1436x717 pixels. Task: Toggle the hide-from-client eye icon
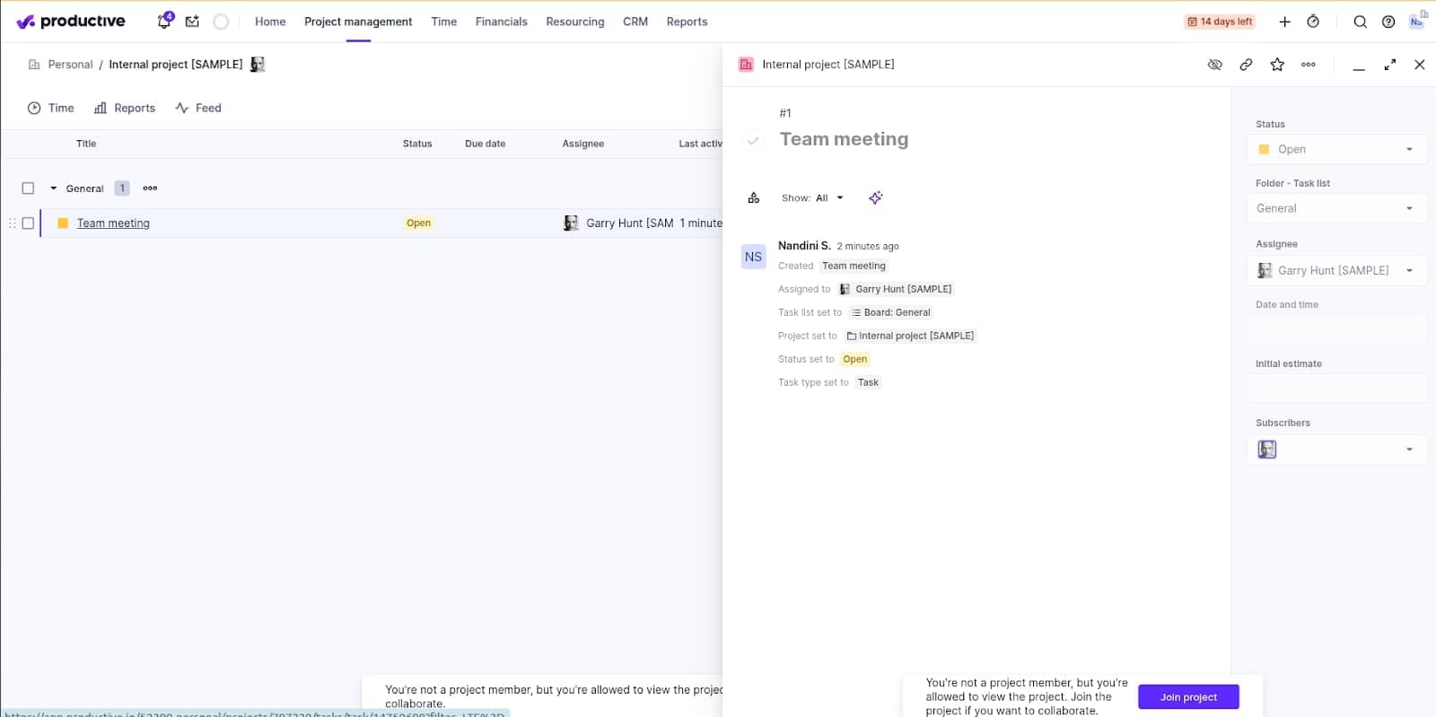(1215, 65)
